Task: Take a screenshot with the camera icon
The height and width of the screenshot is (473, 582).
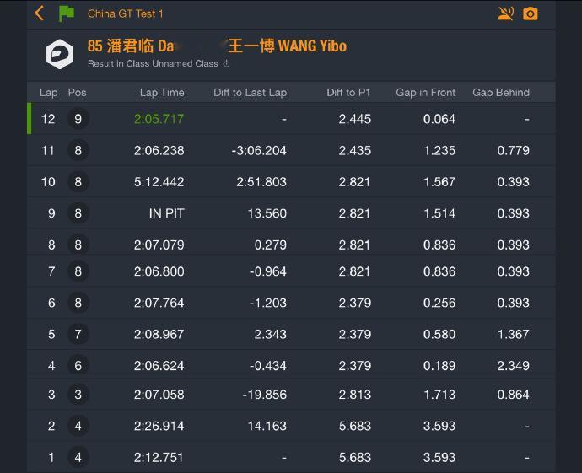Action: click(x=530, y=13)
